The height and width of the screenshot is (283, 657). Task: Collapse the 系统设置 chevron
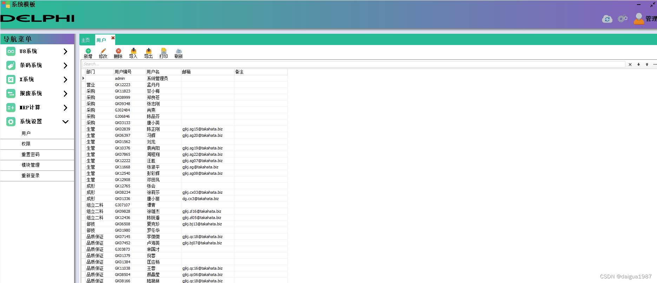tap(65, 122)
